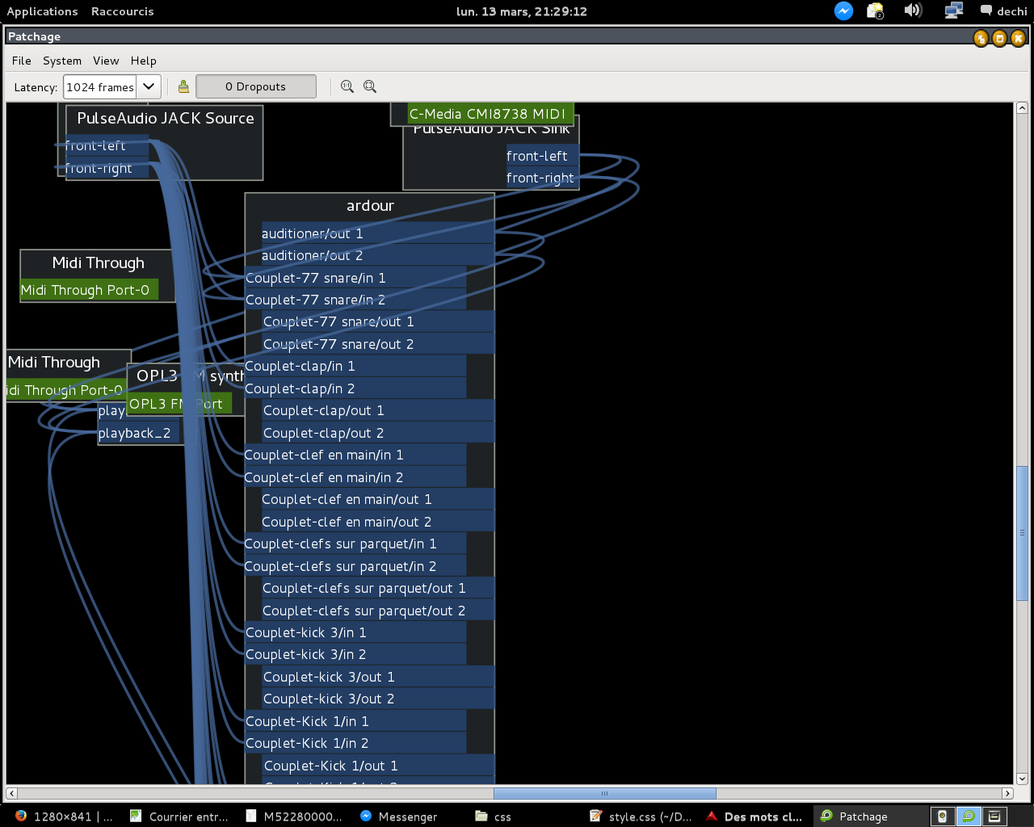Open the Applications menu in the top panel
This screenshot has width=1034, height=827.
coord(42,11)
